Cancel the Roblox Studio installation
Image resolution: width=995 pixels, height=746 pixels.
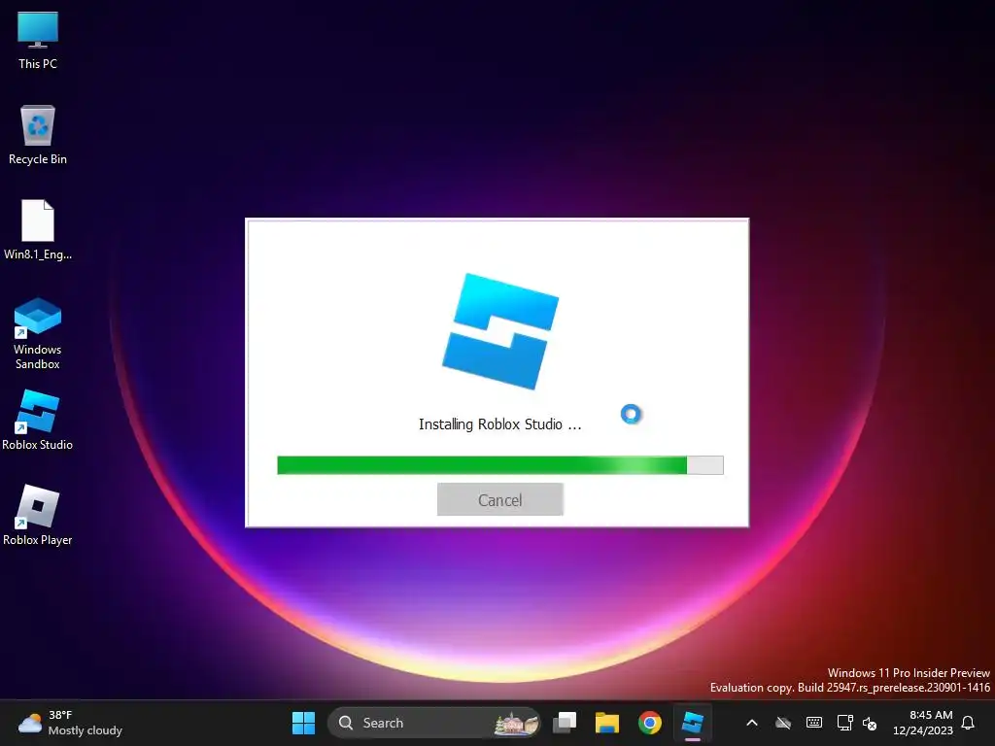pos(500,499)
